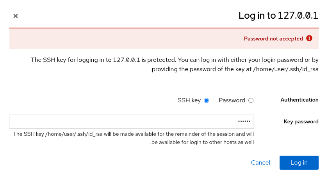The image size is (328, 179).
Task: Click the "Key password" field label
Action: point(301,121)
